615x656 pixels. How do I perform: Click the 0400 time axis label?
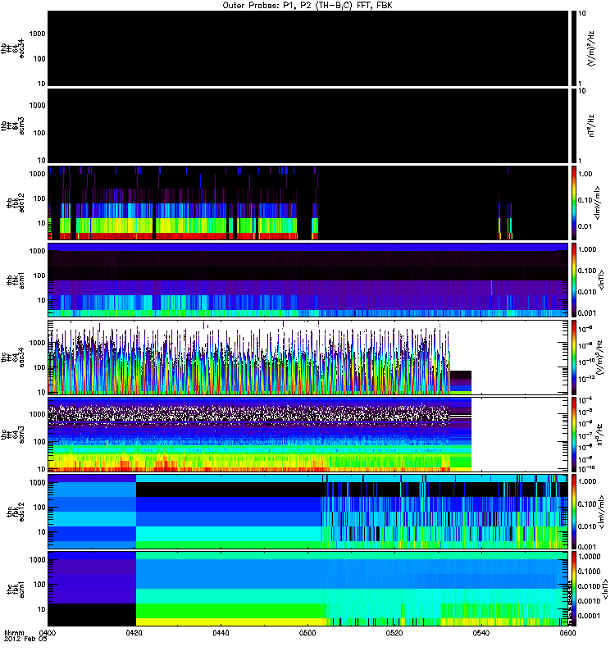[48, 634]
